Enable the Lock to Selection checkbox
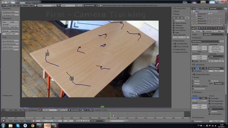This screenshot has width=228, height=128. point(173,30)
